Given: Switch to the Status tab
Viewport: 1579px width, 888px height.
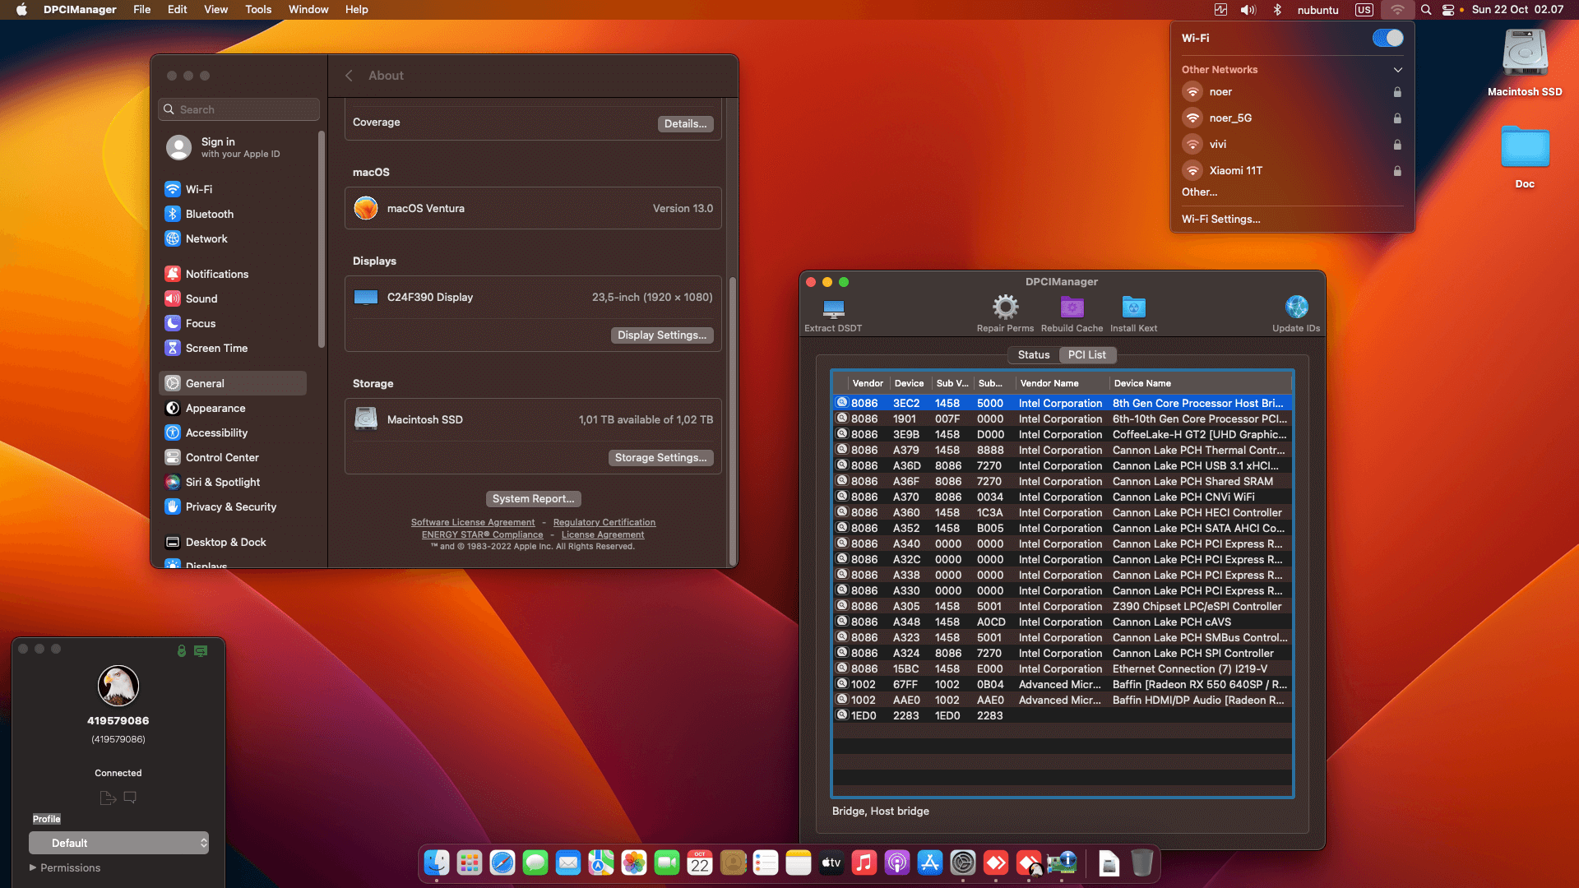Looking at the screenshot, I should pos(1034,354).
